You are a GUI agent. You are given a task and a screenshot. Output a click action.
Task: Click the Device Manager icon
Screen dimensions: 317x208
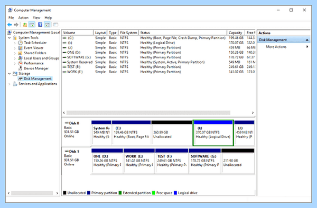tap(20, 68)
